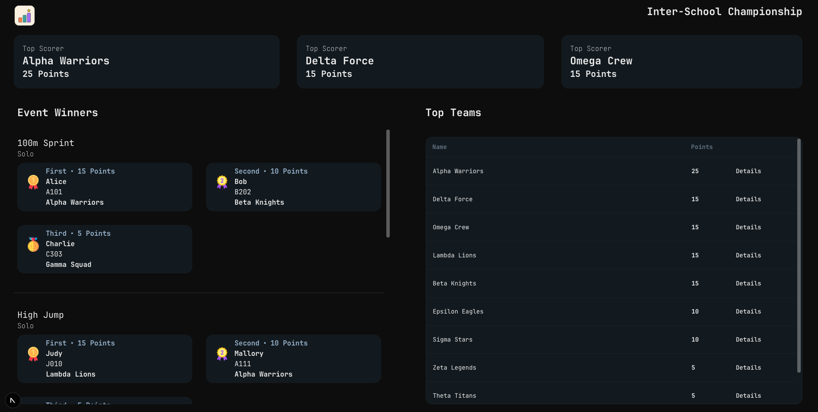Open Details for Lambda Lions
The width and height of the screenshot is (818, 412).
pos(748,256)
